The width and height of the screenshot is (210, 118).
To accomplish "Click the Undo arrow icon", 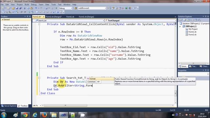I will 36,8.
